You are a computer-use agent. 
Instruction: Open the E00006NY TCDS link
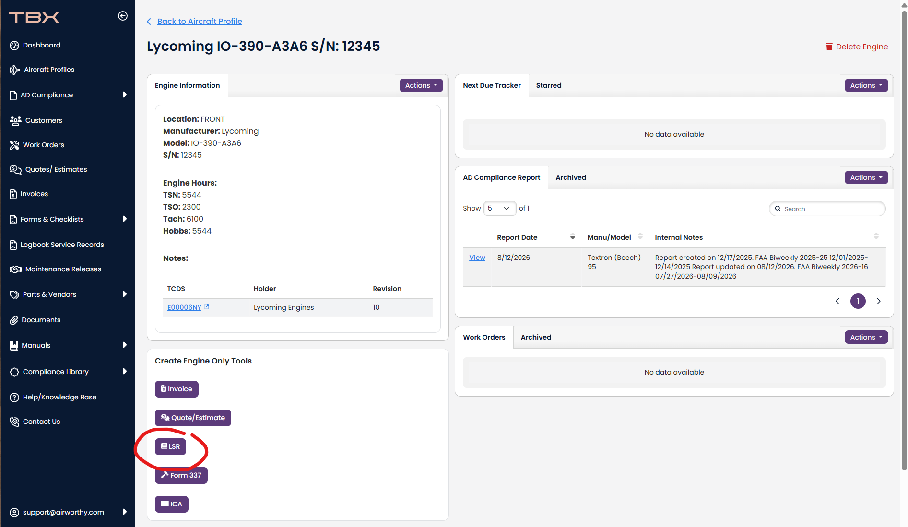(x=184, y=307)
